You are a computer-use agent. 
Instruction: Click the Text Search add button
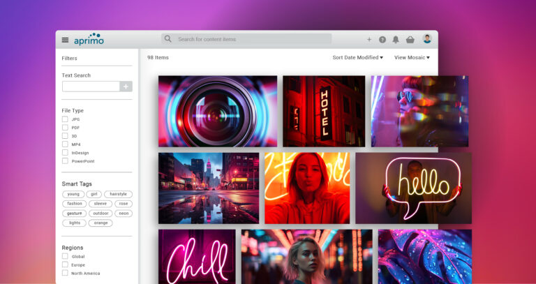126,87
